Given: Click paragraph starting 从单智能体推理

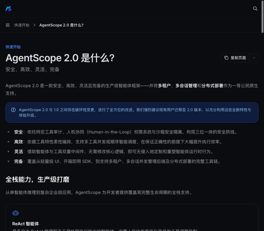Looking at the screenshot, I should pos(99,192).
